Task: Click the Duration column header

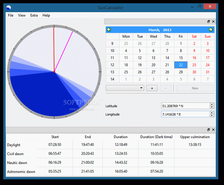Action: tap(121, 137)
